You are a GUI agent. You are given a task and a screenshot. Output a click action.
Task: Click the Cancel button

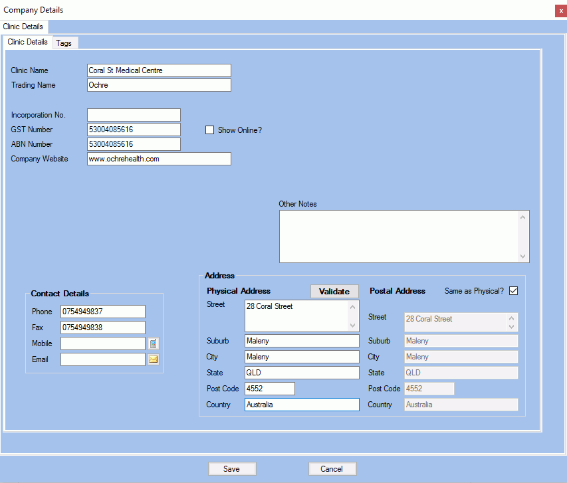pyautogui.click(x=332, y=468)
